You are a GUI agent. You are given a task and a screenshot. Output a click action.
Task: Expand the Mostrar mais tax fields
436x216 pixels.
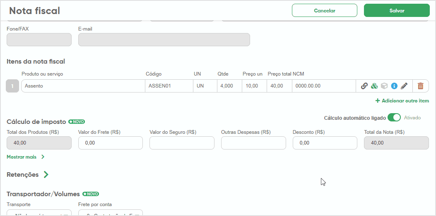[x=26, y=157]
